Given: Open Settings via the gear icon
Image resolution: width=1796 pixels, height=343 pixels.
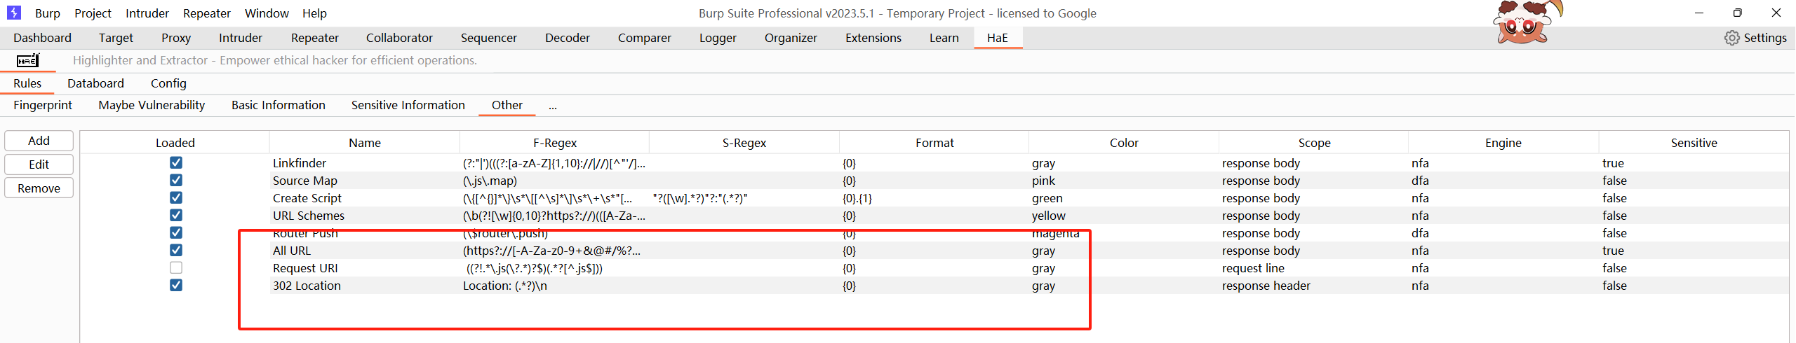Looking at the screenshot, I should pyautogui.click(x=1731, y=38).
